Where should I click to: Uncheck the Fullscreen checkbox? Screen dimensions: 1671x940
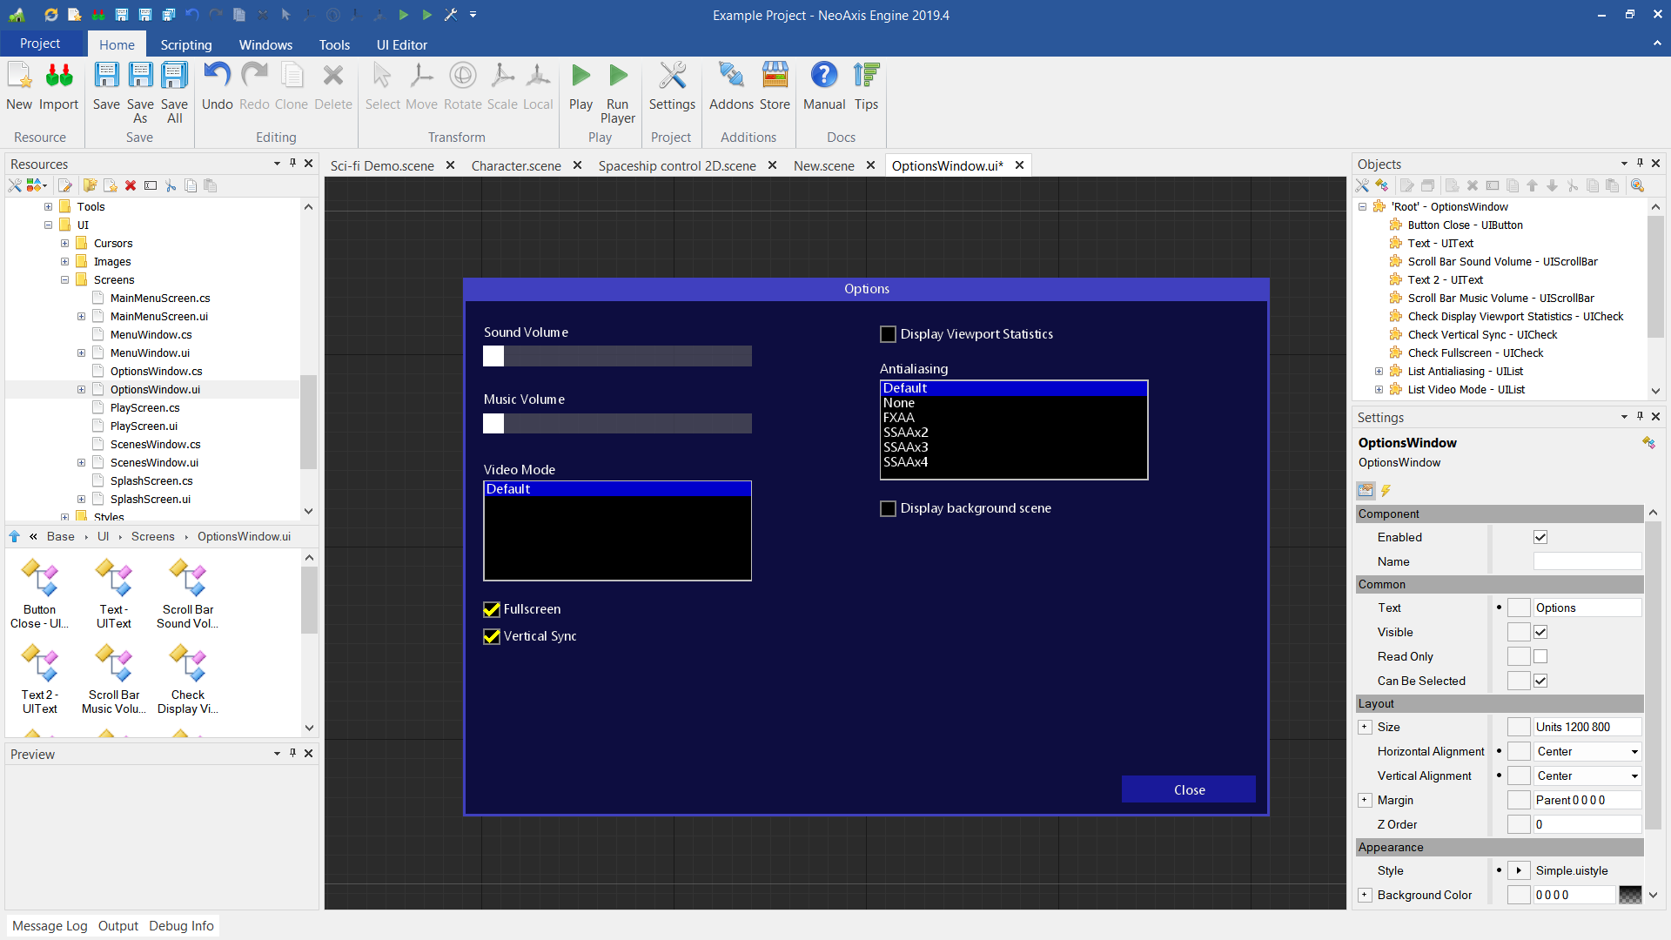point(492,609)
